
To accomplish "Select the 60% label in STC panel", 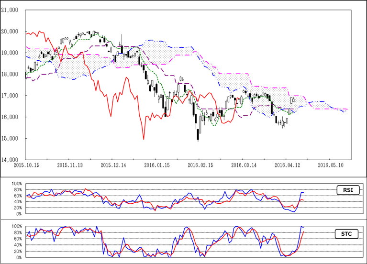I will tap(17, 238).
